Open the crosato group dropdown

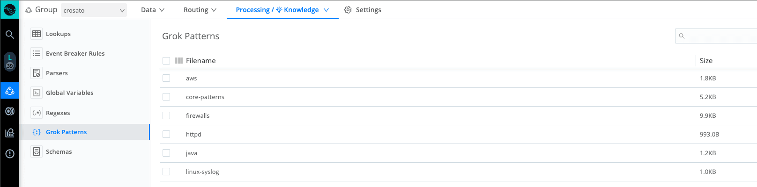[94, 10]
